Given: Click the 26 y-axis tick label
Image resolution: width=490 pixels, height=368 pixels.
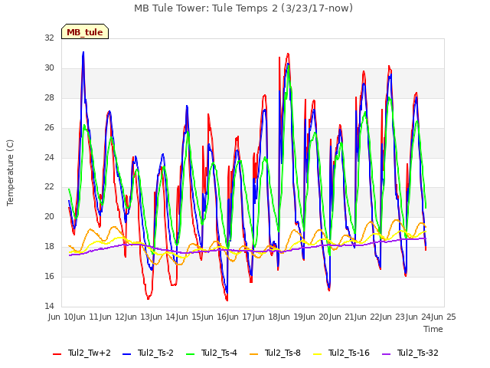Looking at the screenshot, I should [x=49, y=127].
